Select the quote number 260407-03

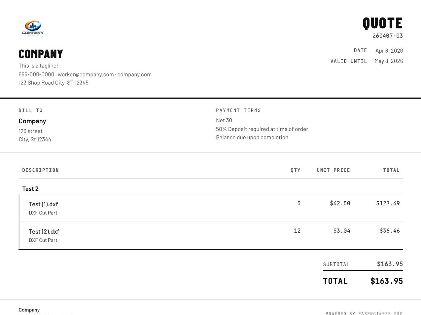click(387, 36)
